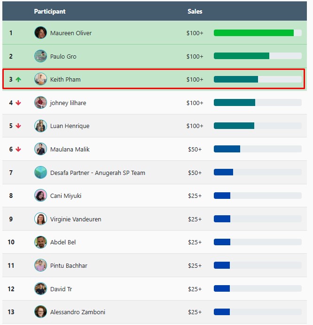Click Desafa Partner team avatar
Viewport: 313px width, 325px height.
click(x=40, y=173)
